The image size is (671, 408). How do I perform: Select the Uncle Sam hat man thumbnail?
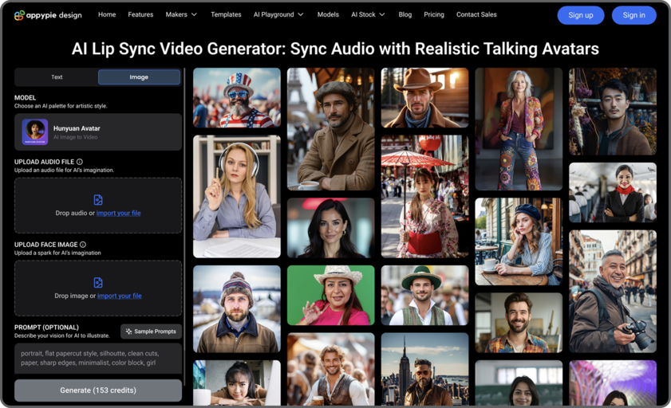coord(237,98)
